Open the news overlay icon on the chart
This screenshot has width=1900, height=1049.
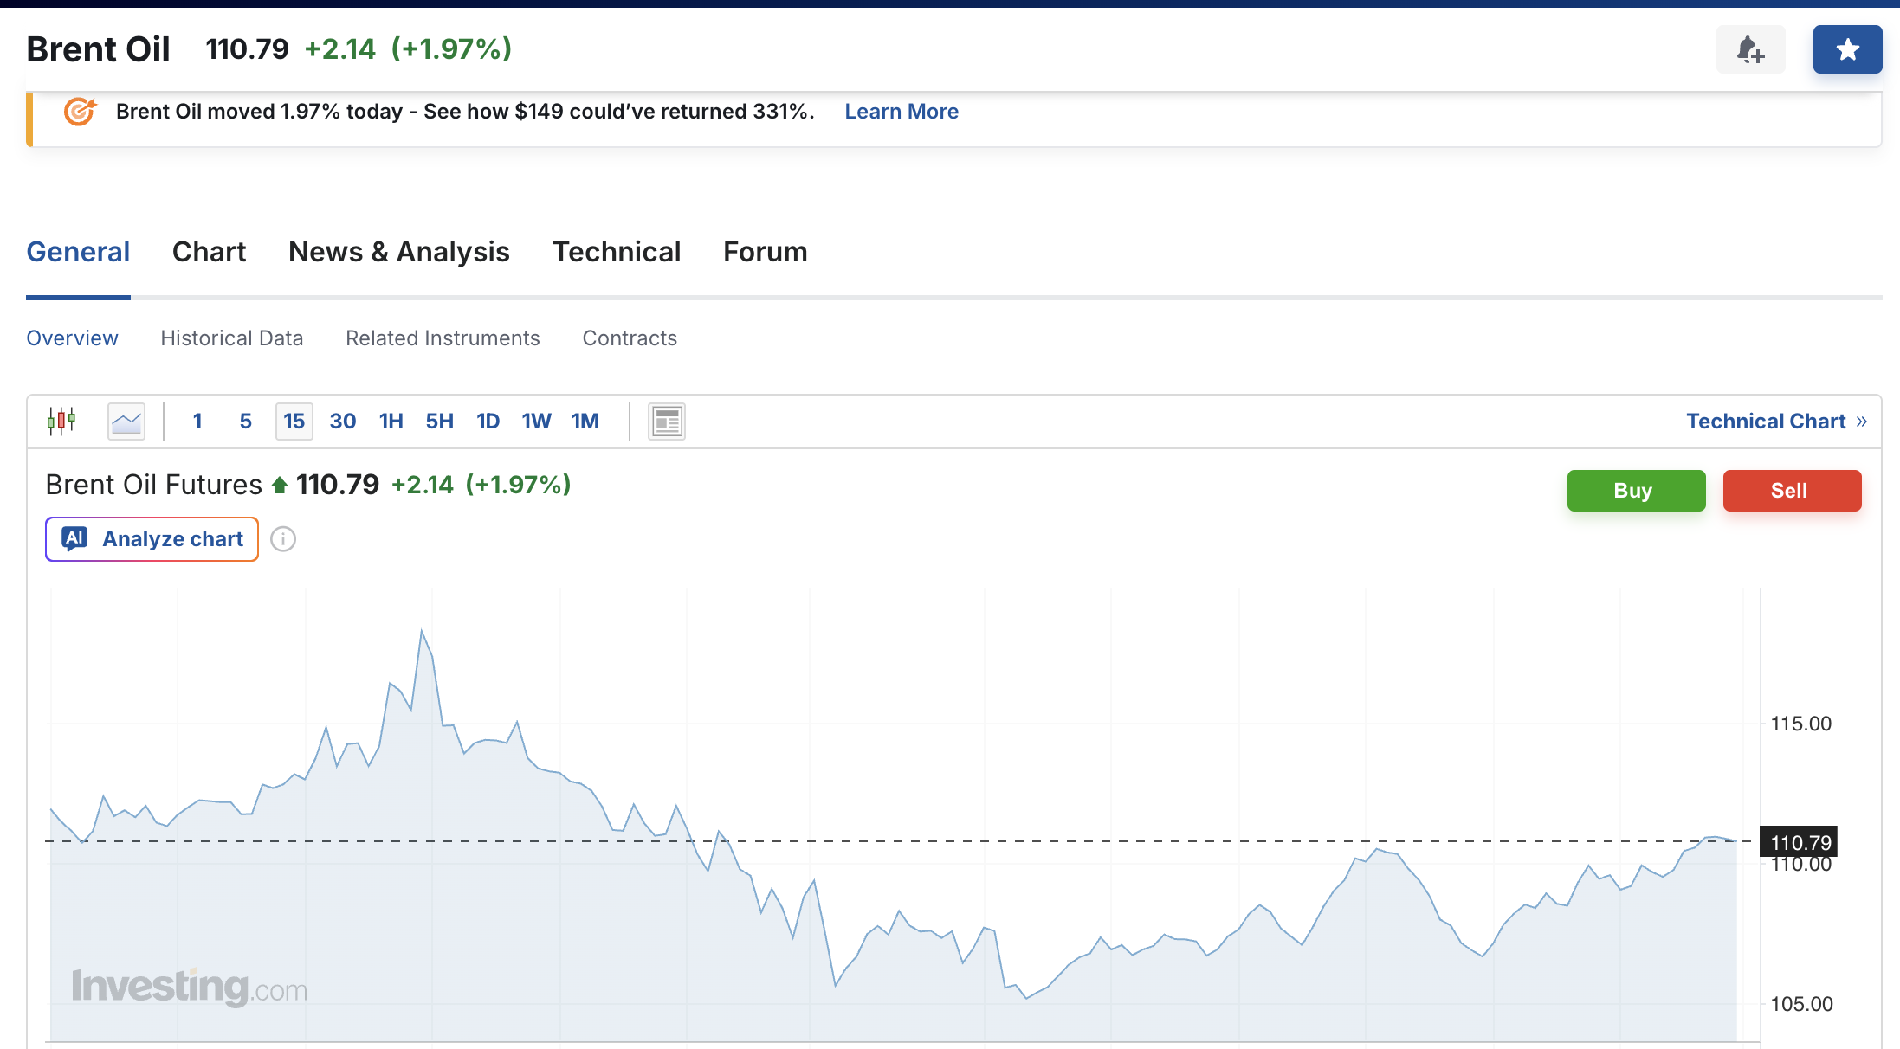(665, 421)
